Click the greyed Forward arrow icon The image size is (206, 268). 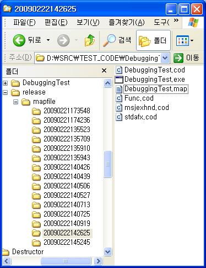click(63, 40)
